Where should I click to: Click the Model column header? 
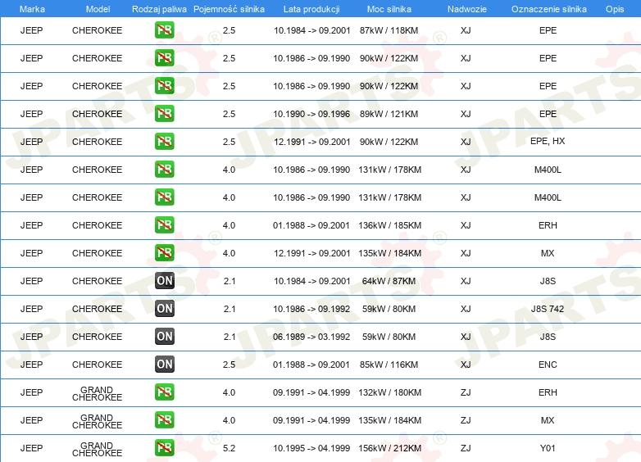pos(98,9)
